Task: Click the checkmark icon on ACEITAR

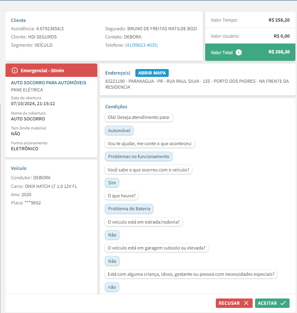Action: 283,303
